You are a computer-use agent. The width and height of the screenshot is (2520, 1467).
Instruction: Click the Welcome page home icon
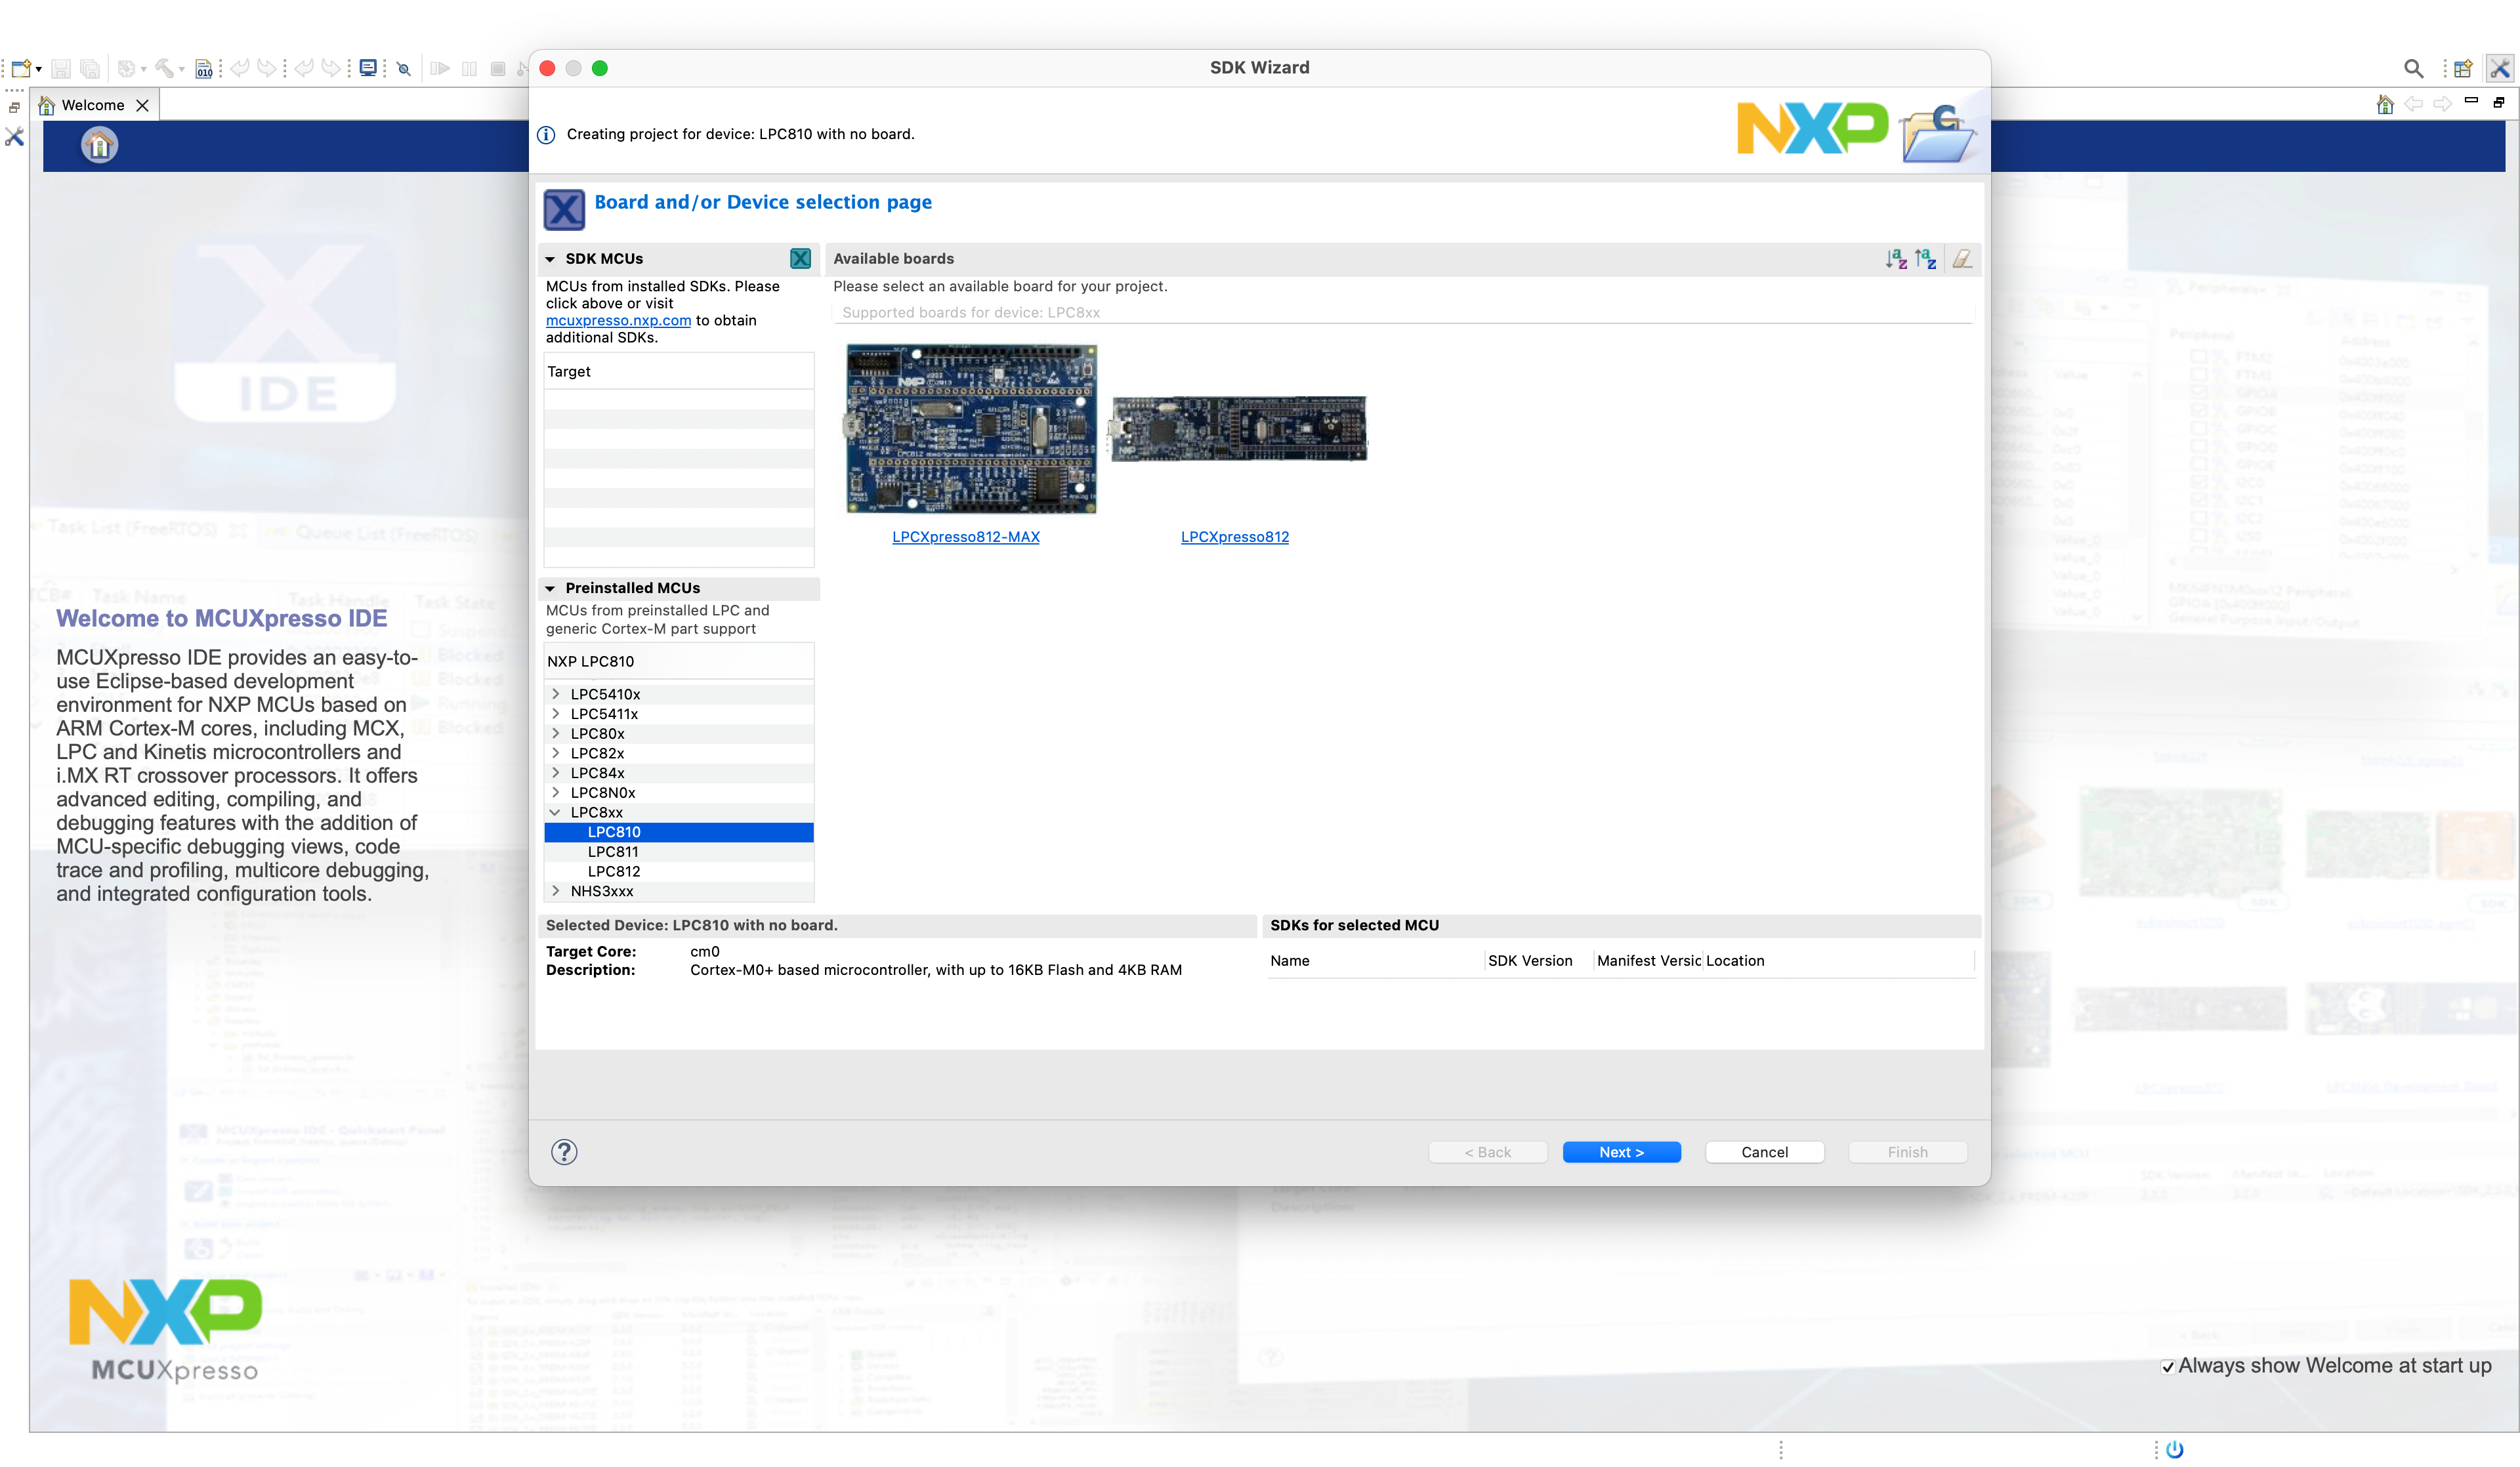click(x=99, y=146)
